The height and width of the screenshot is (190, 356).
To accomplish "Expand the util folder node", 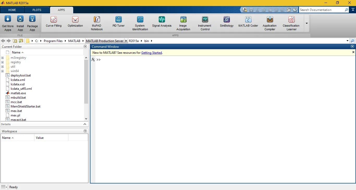I will pyautogui.click(x=2, y=67).
